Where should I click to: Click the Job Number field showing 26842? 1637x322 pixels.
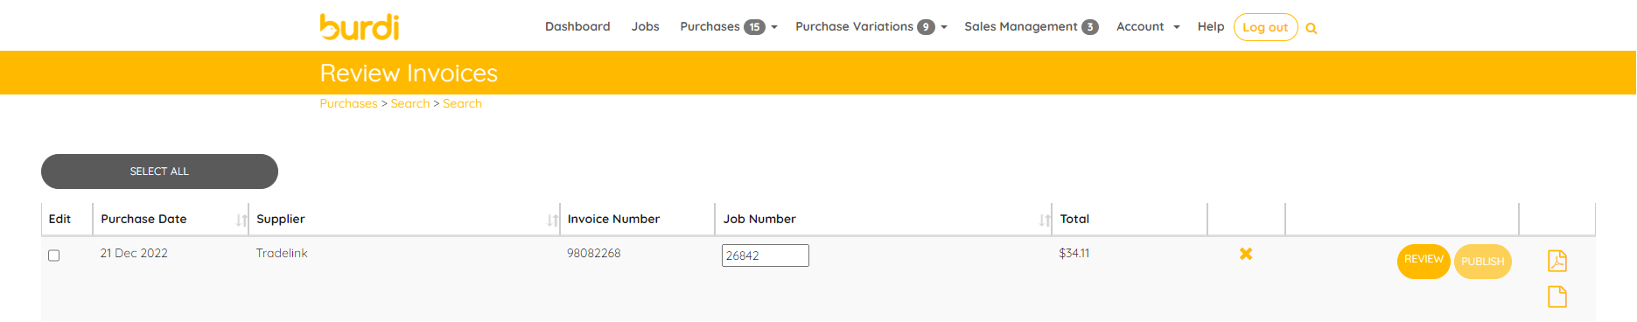point(766,255)
